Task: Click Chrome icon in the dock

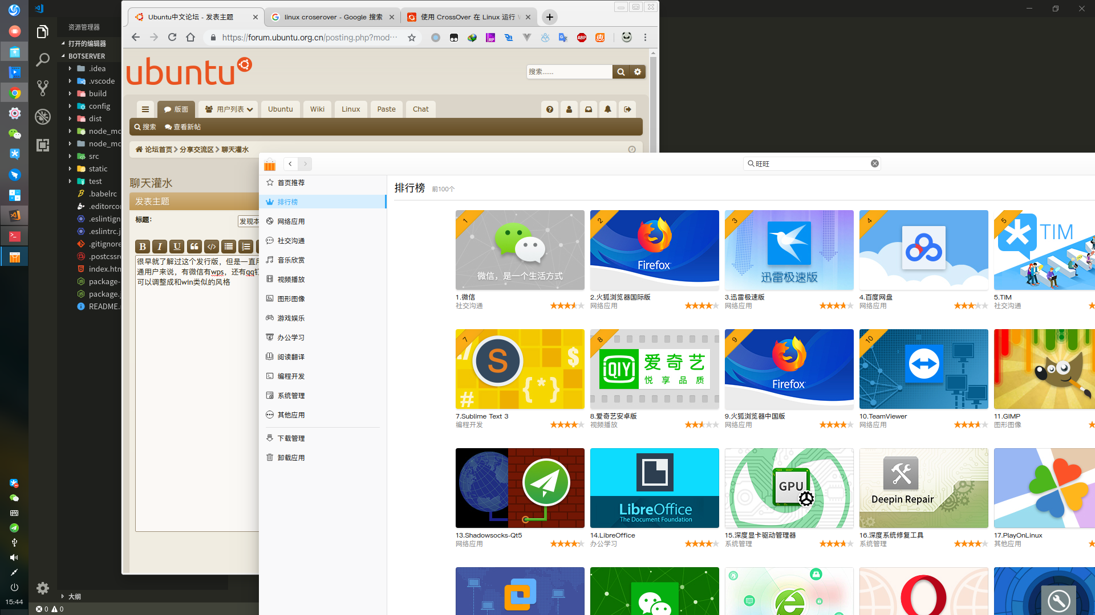Action: point(15,93)
